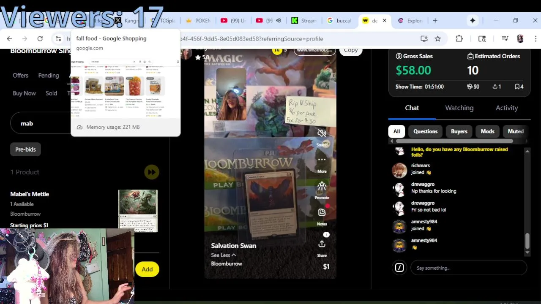This screenshot has width=541, height=304.
Task: Switch to the Activity tab
Action: click(507, 108)
